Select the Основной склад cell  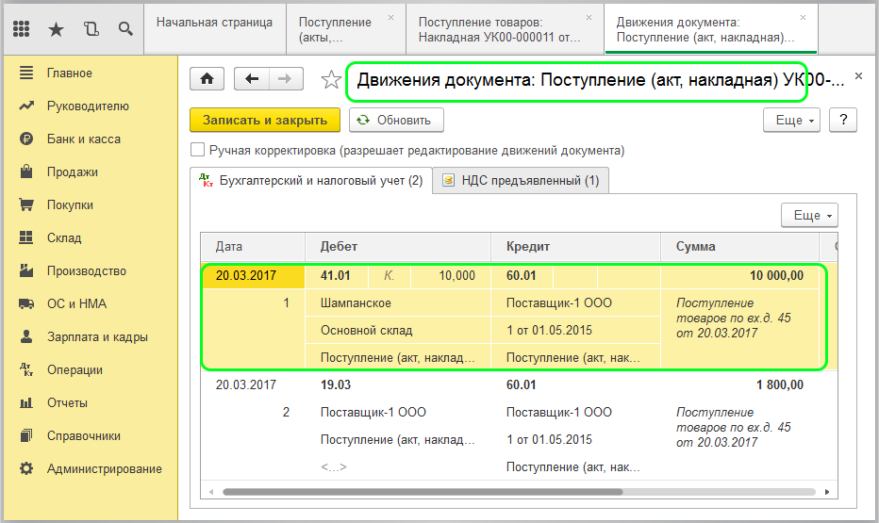click(x=398, y=331)
